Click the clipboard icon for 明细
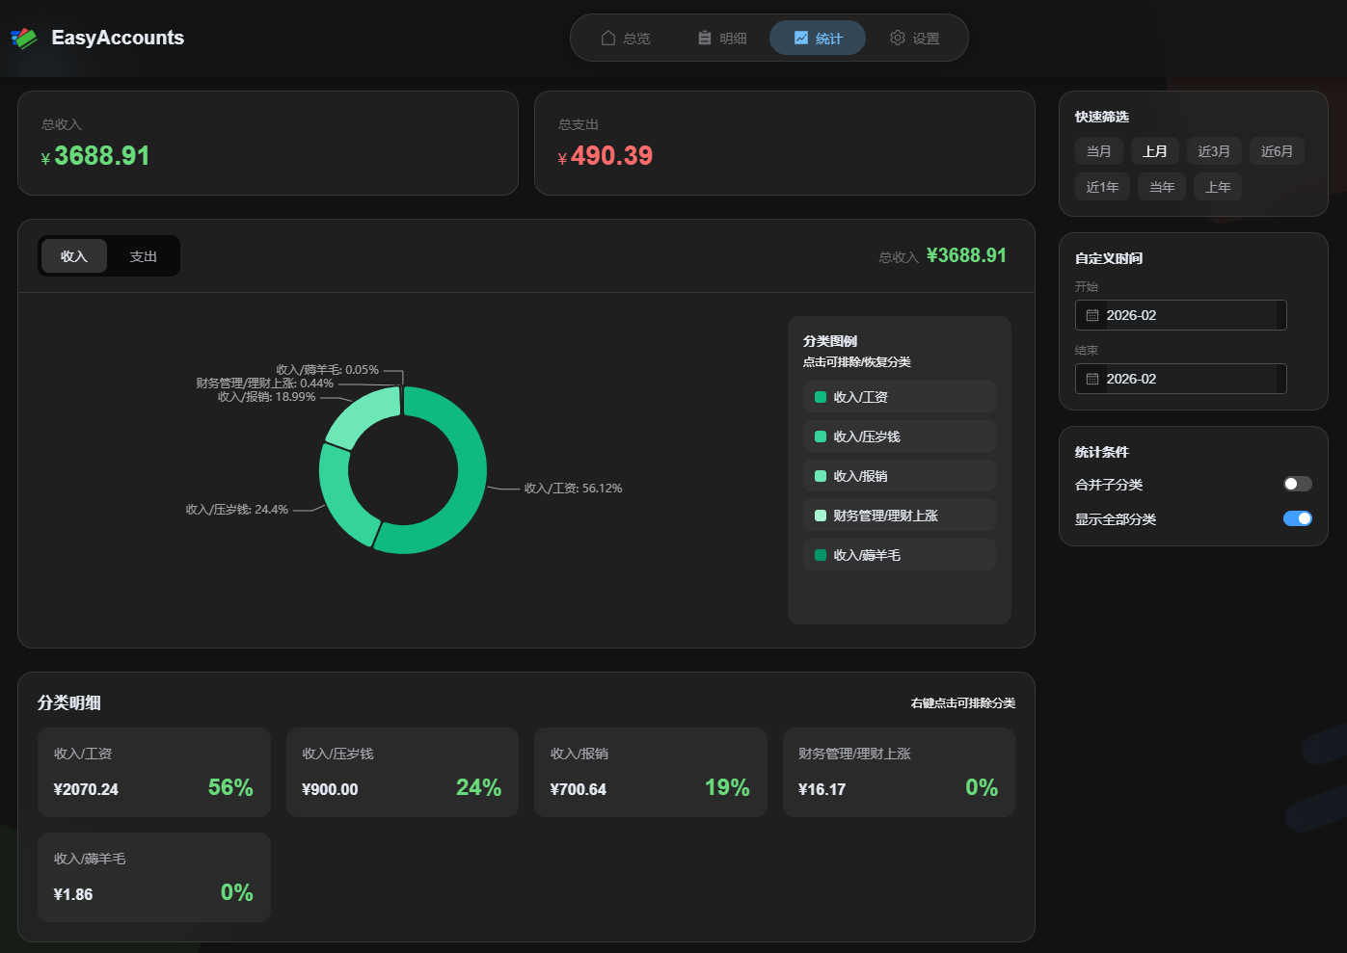1347x953 pixels. click(705, 39)
